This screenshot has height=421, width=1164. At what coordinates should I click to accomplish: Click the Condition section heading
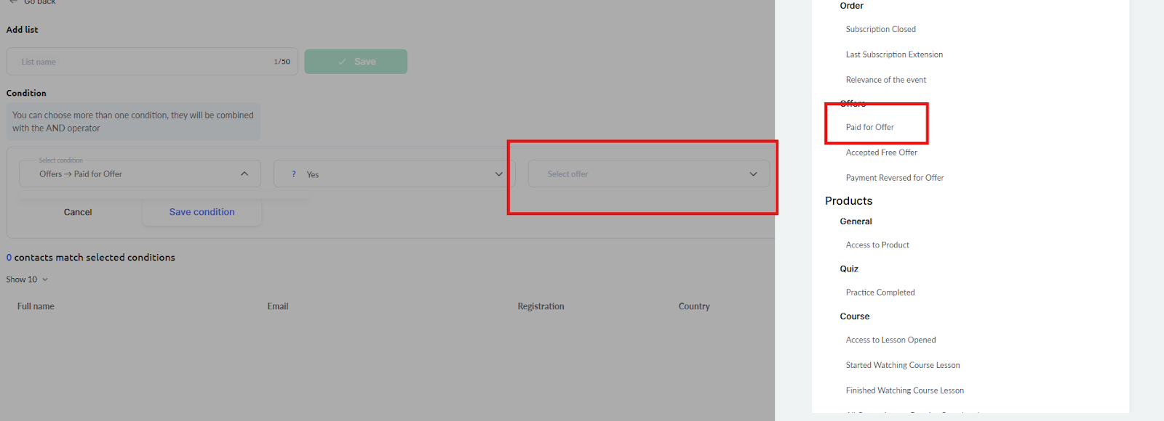26,93
